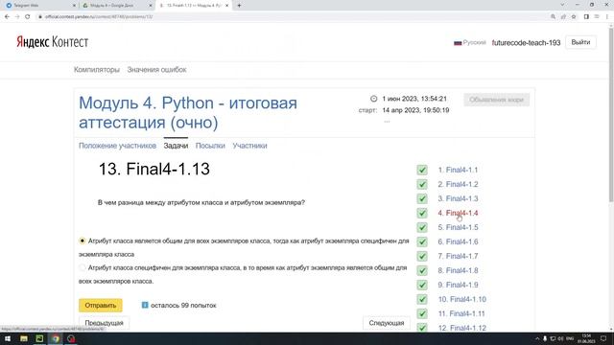Image resolution: width=614 pixels, height=345 pixels.
Task: Click the green checkmark next to Final4-1.11
Action: 422,313
